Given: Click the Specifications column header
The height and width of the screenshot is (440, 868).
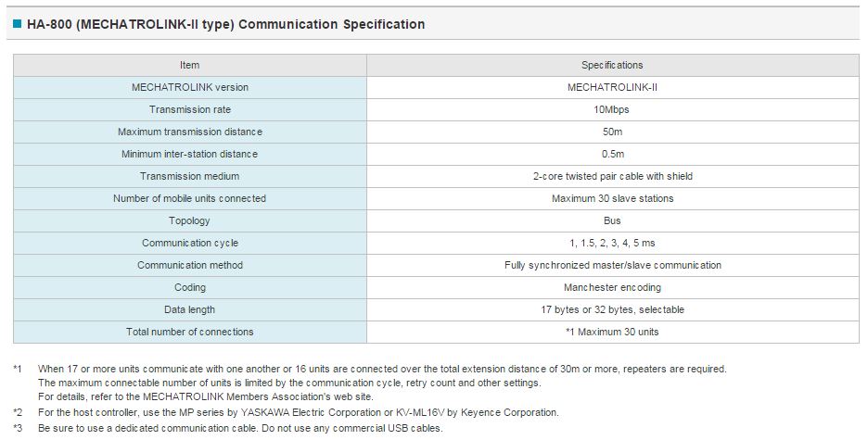Looking at the screenshot, I should (x=612, y=65).
